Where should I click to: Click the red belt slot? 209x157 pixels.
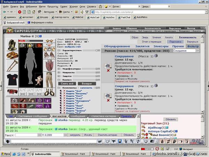(12, 92)
